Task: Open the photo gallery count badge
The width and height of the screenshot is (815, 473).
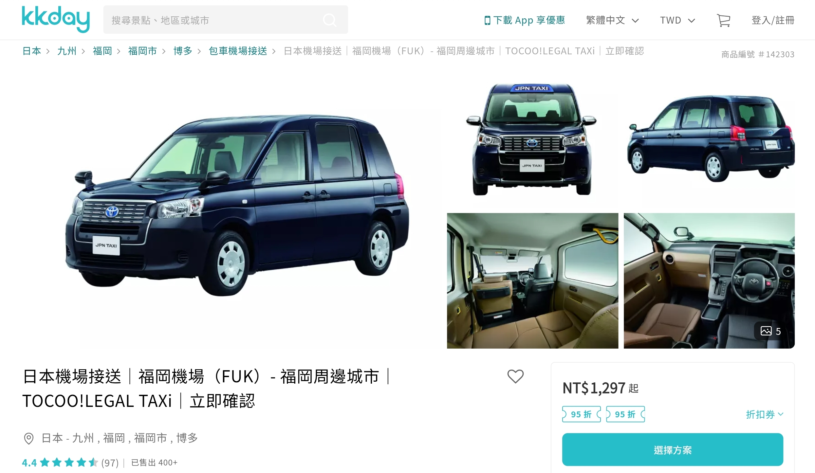Action: pyautogui.click(x=771, y=331)
